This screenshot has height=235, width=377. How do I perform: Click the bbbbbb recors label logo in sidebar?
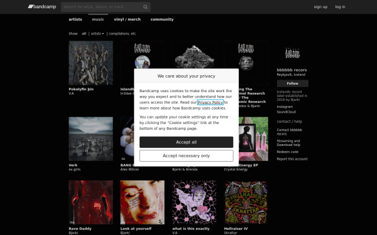click(292, 53)
